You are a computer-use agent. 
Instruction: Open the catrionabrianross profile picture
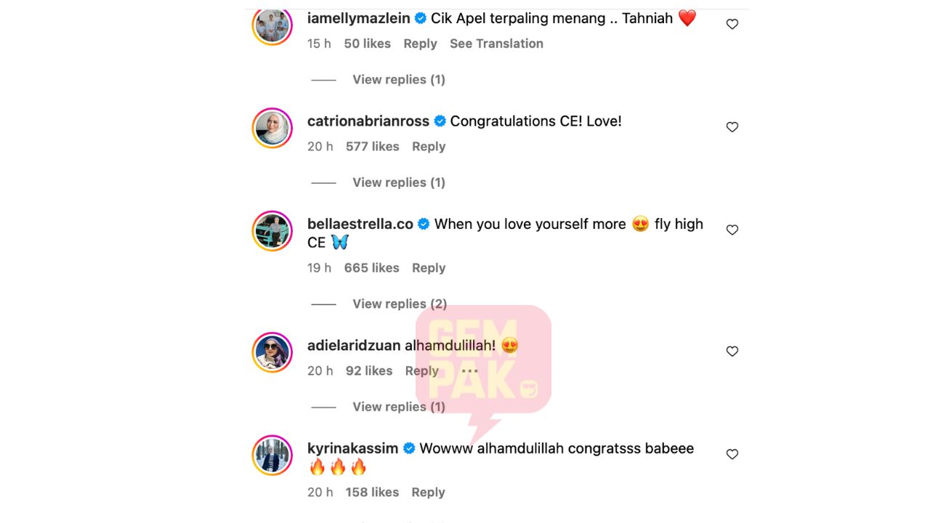[272, 128]
